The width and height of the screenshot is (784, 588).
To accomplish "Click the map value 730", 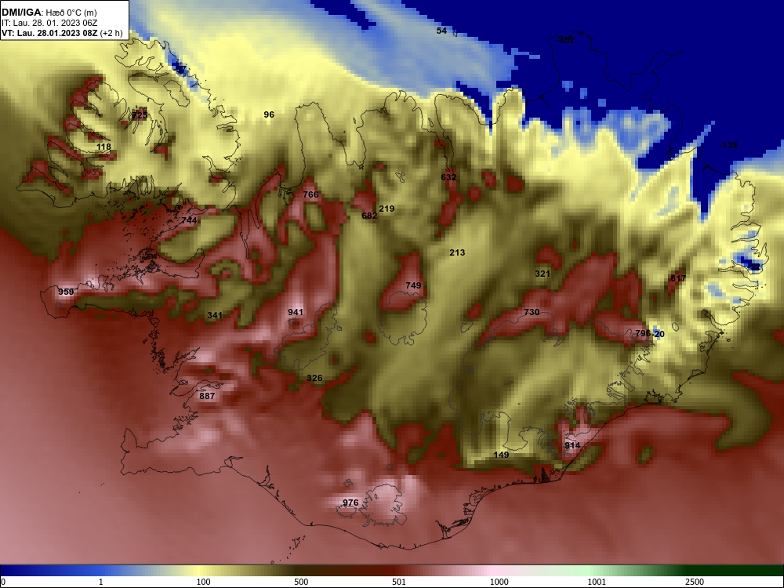I will 532,312.
